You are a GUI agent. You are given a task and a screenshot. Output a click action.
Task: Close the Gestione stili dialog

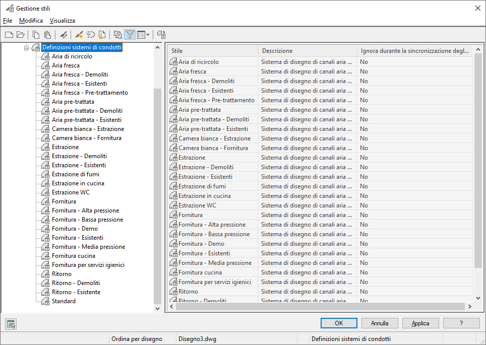pos(477,9)
